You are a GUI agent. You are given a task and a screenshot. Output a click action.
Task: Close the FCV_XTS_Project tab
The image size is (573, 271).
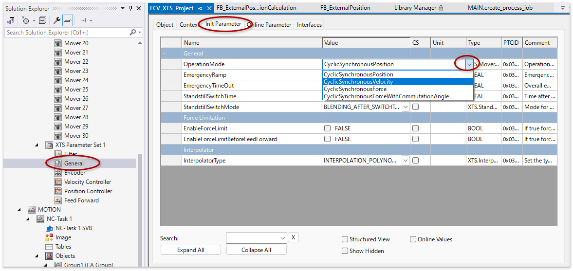click(x=209, y=8)
